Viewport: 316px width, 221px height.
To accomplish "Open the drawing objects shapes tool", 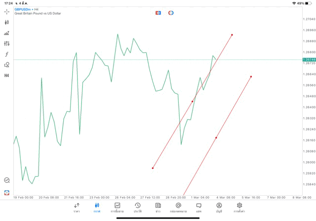I will (x=7, y=65).
